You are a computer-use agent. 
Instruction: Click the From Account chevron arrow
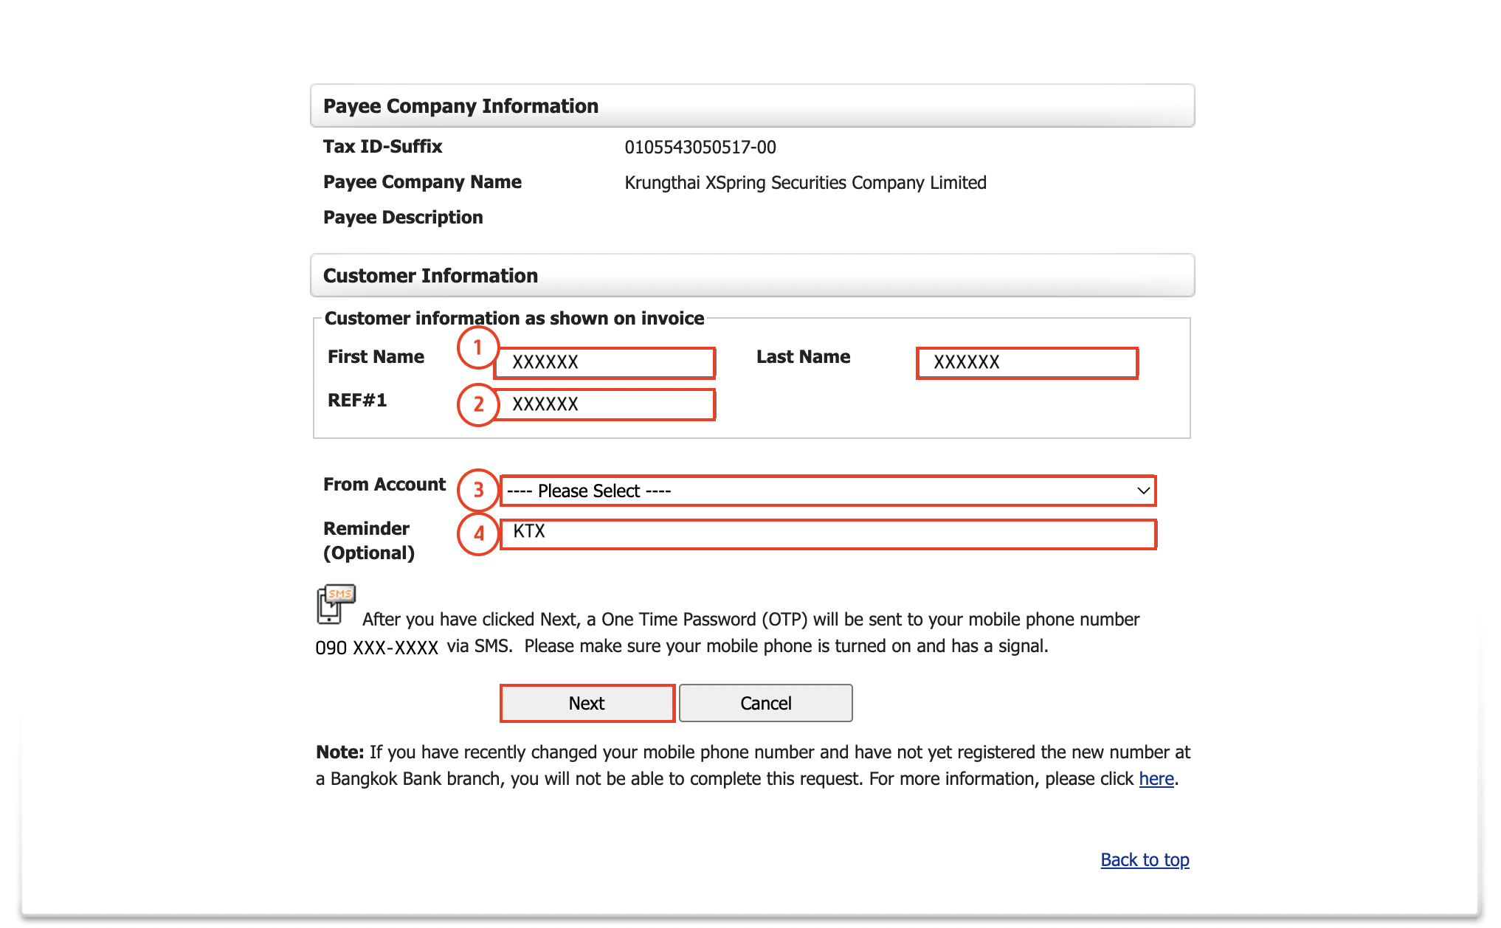(1143, 491)
